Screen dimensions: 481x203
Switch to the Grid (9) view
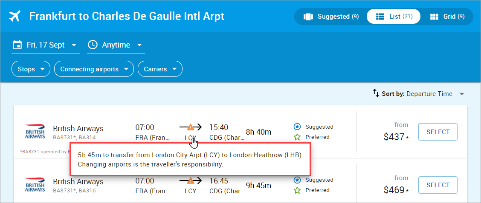(447, 17)
